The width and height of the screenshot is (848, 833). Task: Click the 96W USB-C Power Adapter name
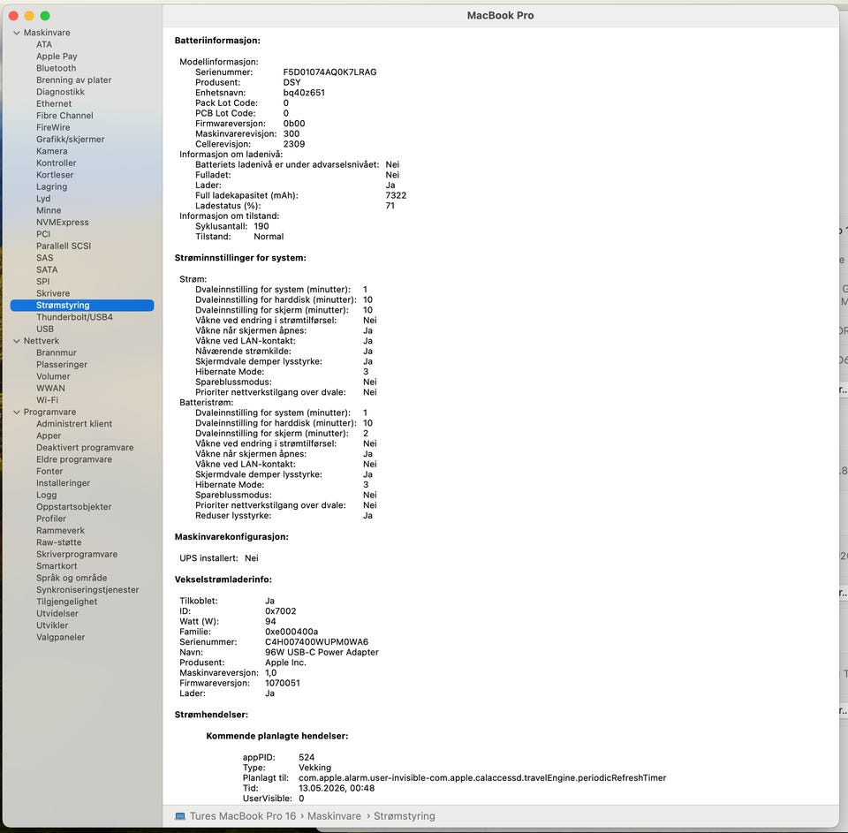[x=322, y=653]
